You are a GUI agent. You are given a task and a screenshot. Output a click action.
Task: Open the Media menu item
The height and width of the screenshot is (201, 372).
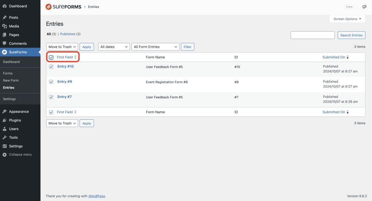click(14, 26)
